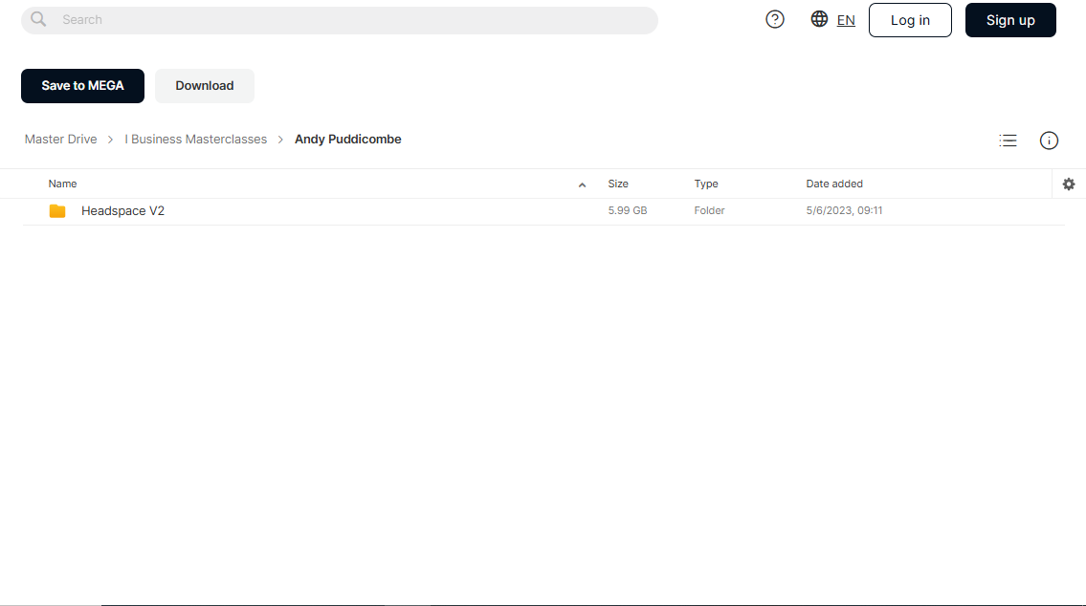Switch to list view icon
This screenshot has height=606, width=1086.
pyautogui.click(x=1008, y=141)
